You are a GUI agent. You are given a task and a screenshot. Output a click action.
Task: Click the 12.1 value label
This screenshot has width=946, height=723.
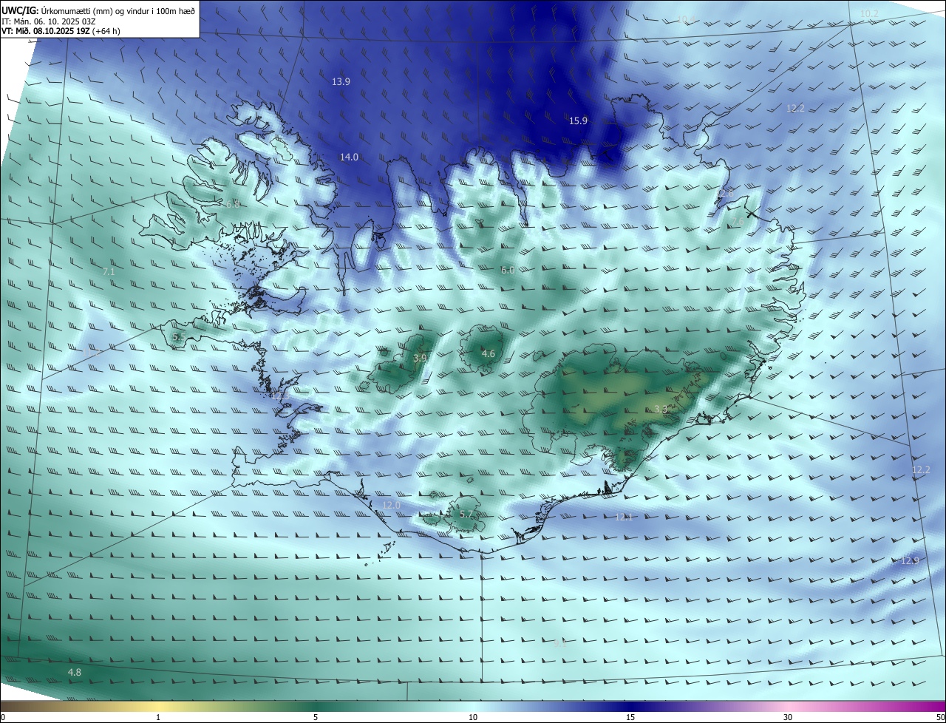coord(624,517)
